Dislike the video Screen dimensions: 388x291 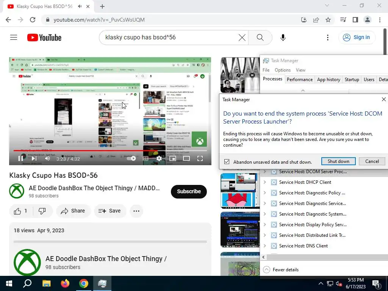point(42,211)
